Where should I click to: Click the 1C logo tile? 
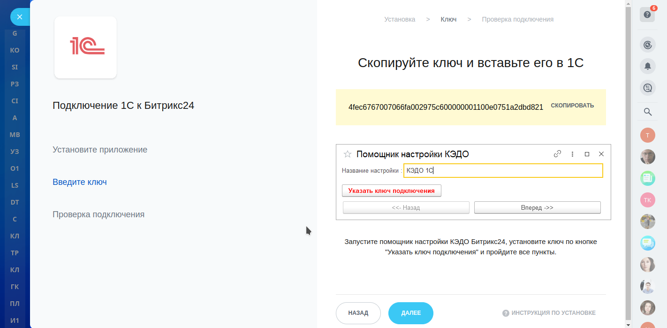click(x=85, y=47)
